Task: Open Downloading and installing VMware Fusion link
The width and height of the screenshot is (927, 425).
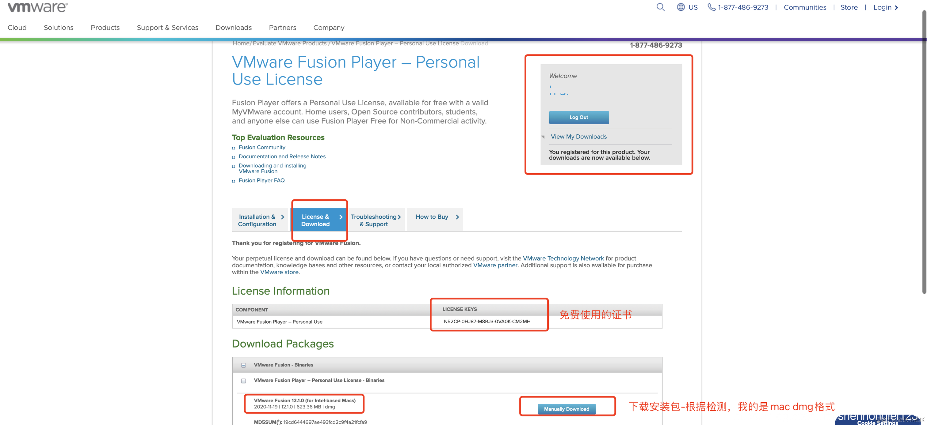Action: [x=273, y=168]
